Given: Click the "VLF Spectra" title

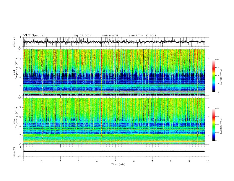Looking at the screenshot, I should point(33,35).
